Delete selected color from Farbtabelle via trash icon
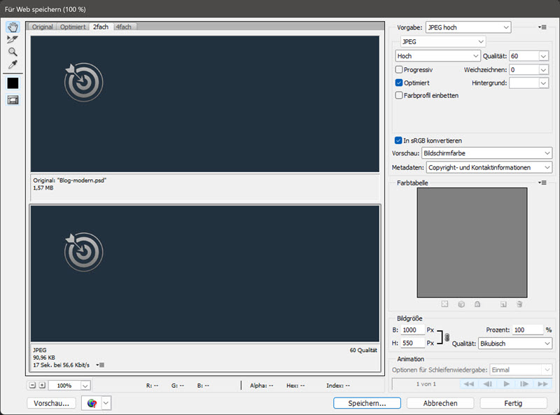 click(x=519, y=304)
